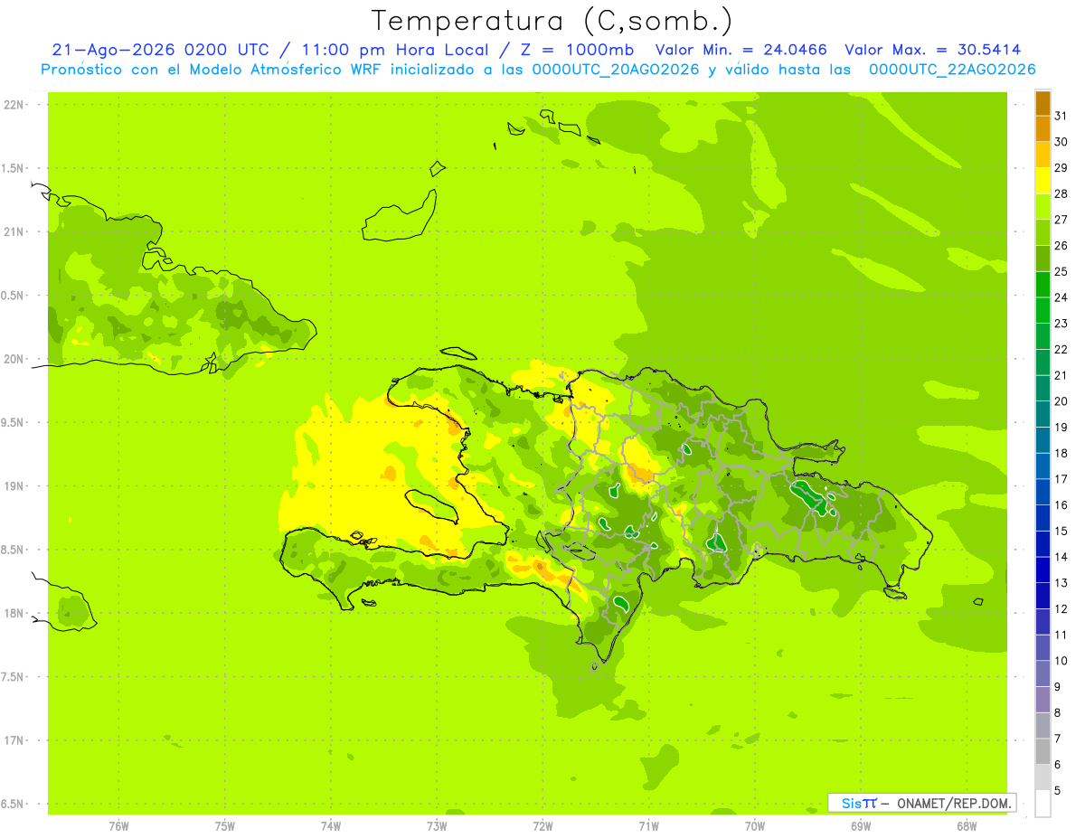Screen dimensions: 1085x838
Task: Click the "74W" longitude axis label
Action: 330,826
